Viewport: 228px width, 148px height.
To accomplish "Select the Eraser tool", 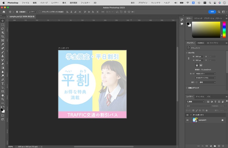I will pos(3,64).
